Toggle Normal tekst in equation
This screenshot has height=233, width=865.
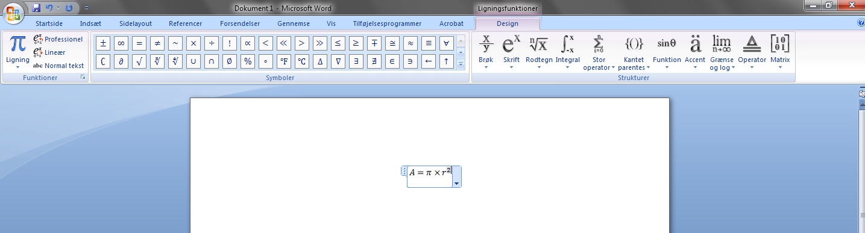58,66
